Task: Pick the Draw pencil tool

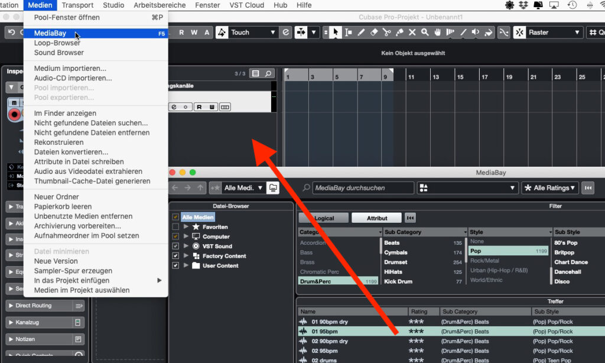Action: (x=361, y=33)
